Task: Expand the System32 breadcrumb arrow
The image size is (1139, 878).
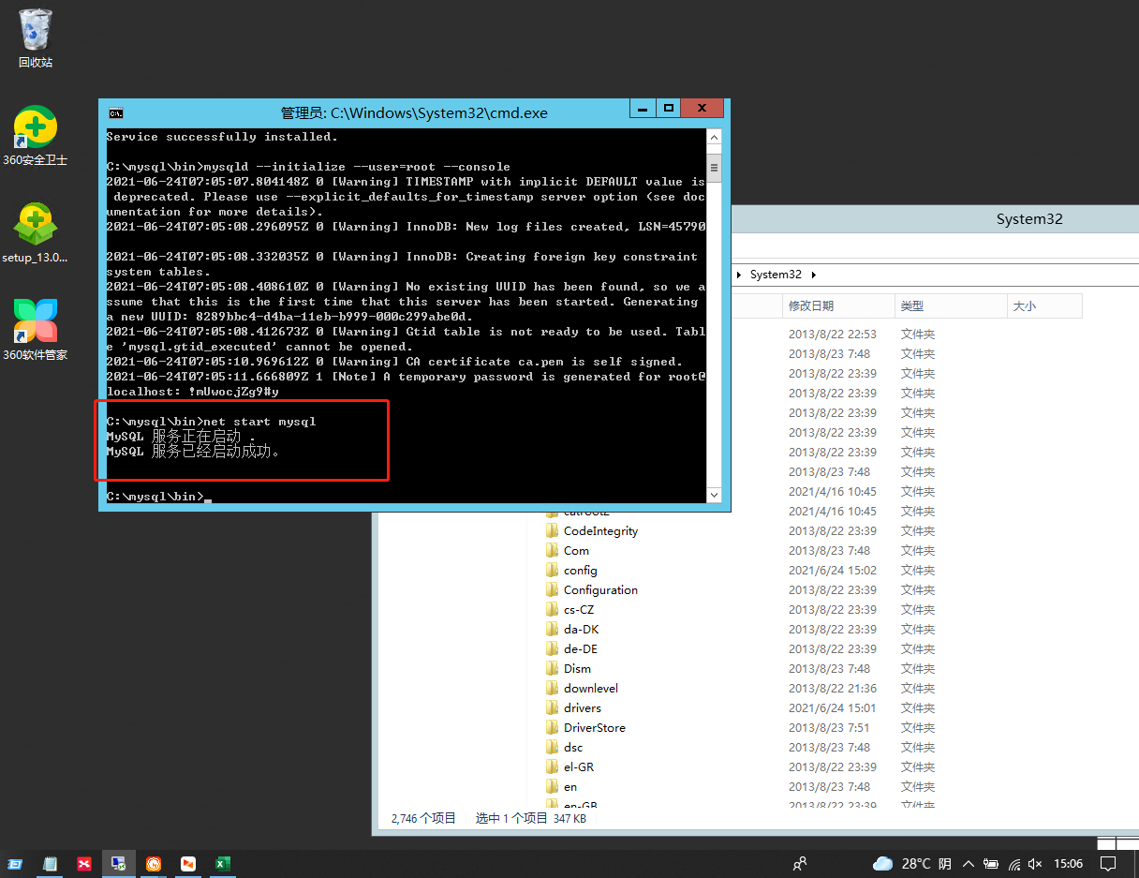Action: coord(812,274)
